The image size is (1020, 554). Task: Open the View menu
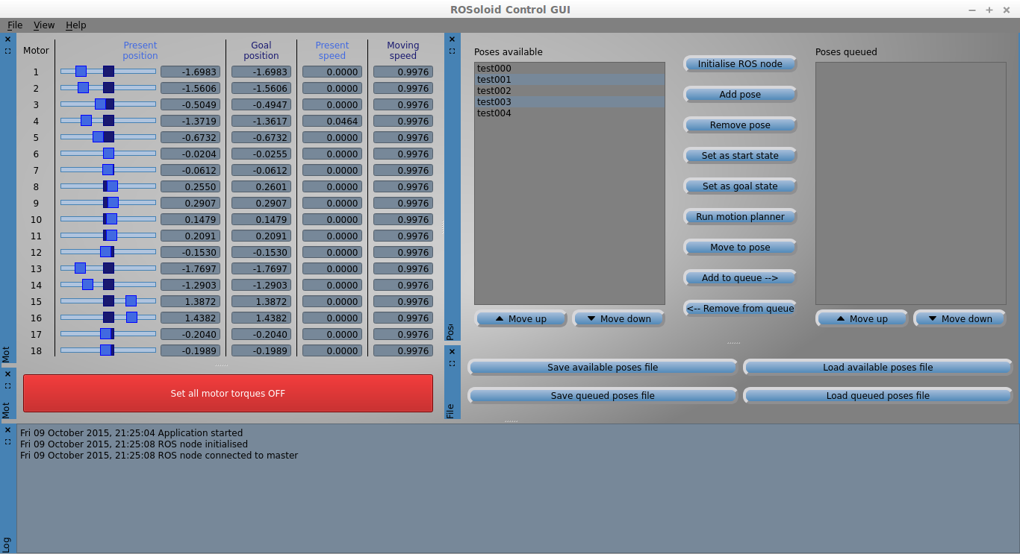point(44,25)
